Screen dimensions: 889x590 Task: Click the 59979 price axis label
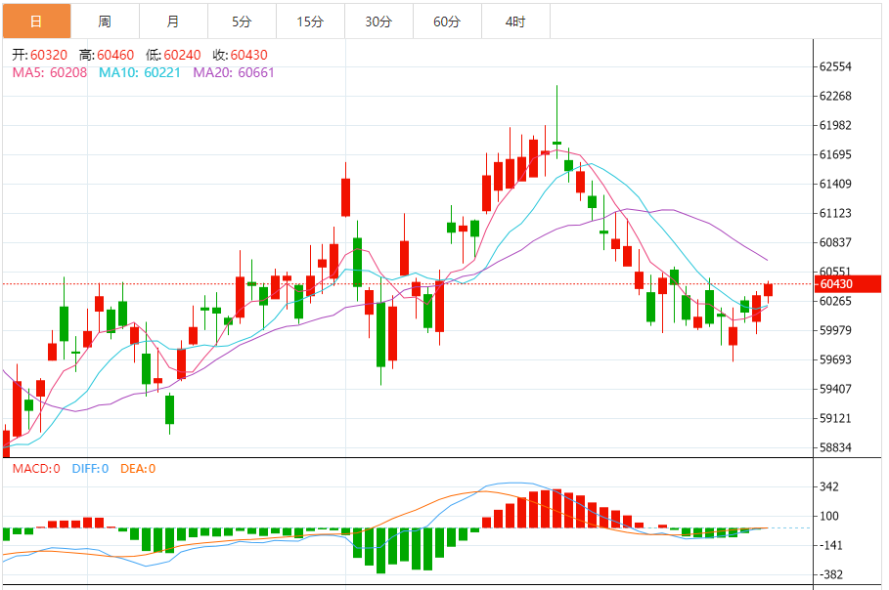(836, 330)
